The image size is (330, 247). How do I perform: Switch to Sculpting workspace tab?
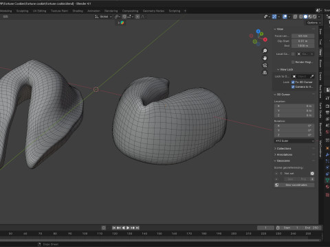pos(22,11)
